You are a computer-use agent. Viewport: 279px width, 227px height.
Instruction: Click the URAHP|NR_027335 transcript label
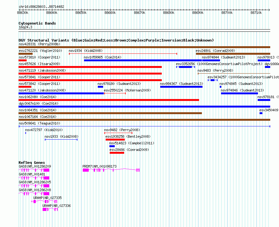[48, 198]
